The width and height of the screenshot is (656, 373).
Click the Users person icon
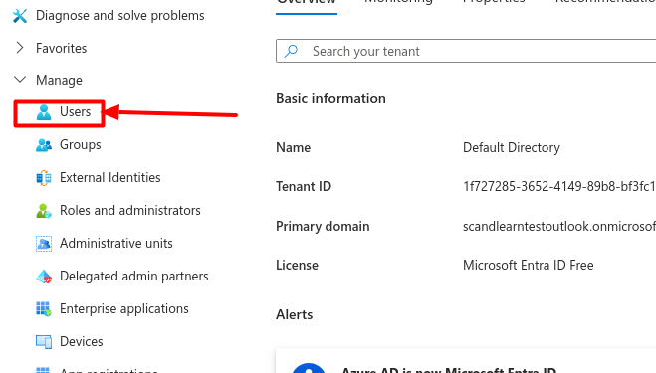pos(44,112)
